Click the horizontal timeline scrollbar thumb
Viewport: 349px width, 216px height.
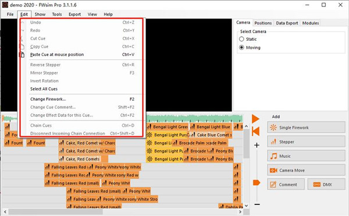(x=56, y=212)
